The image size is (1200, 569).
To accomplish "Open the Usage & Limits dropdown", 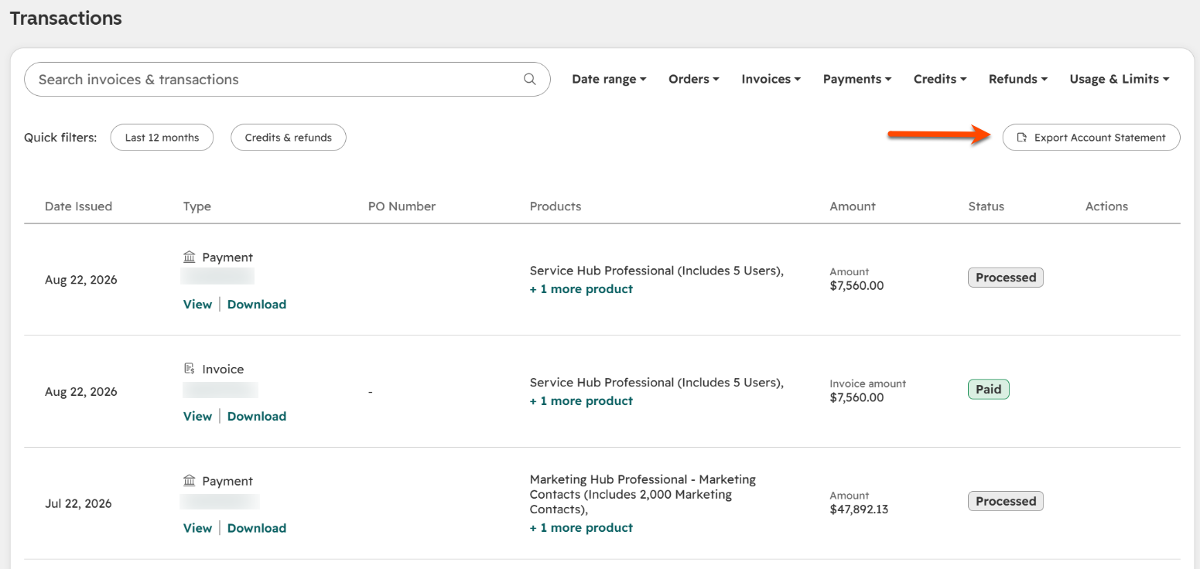I will tap(1120, 79).
